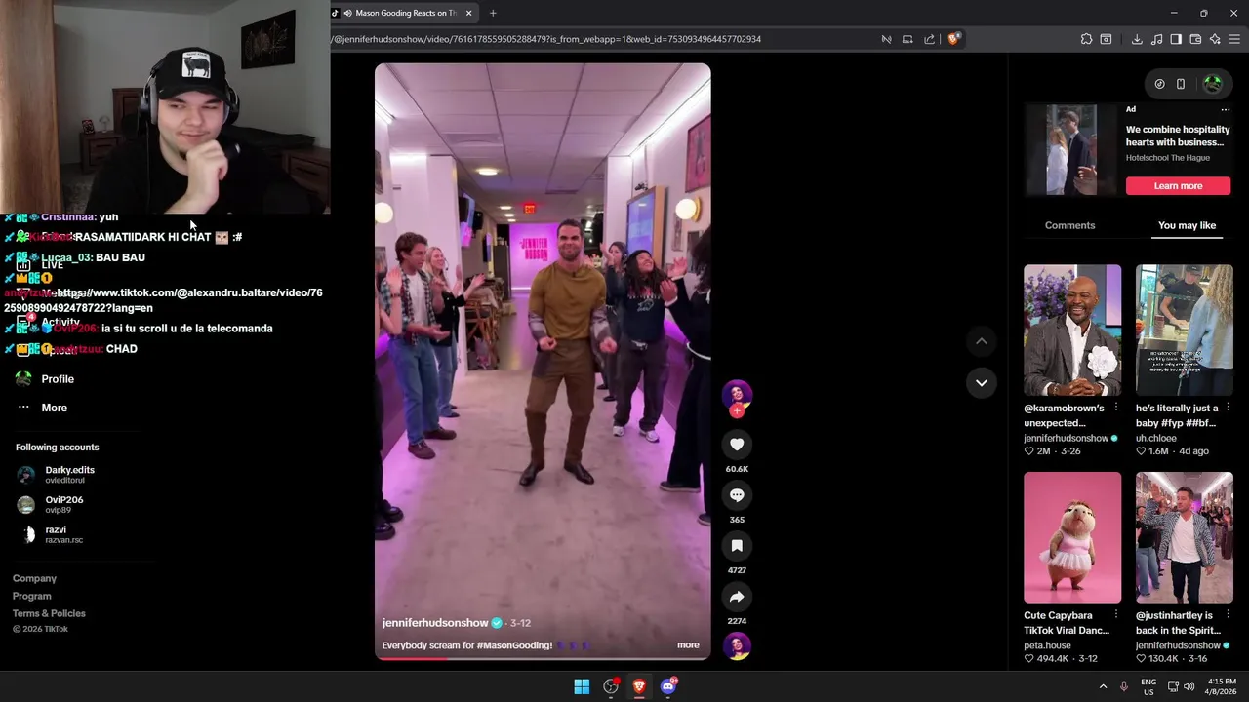Click the #MasonGooding hashtag in caption
1249x702 pixels.
pos(514,645)
